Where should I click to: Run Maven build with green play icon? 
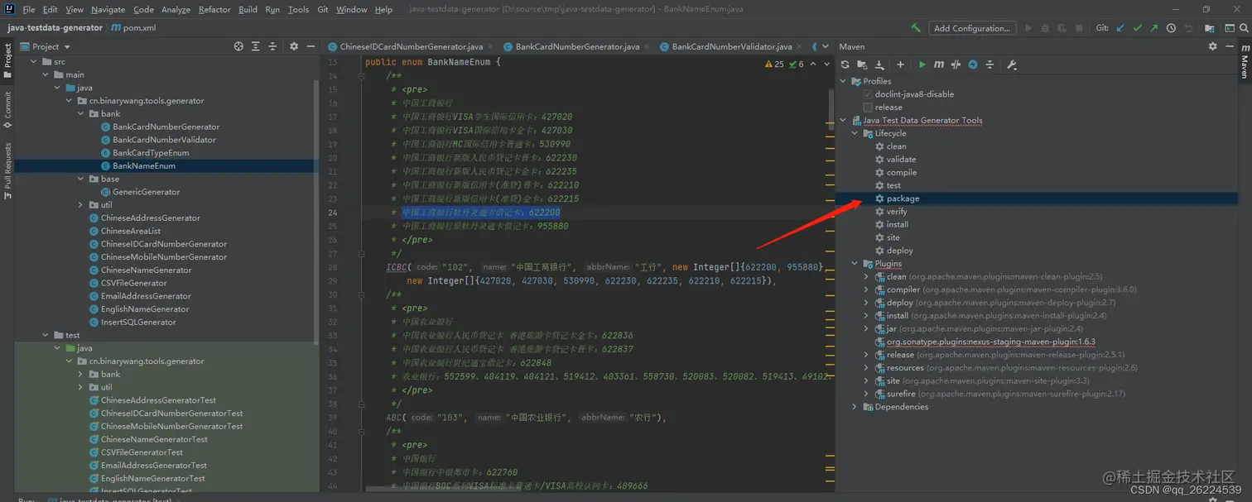tap(922, 65)
